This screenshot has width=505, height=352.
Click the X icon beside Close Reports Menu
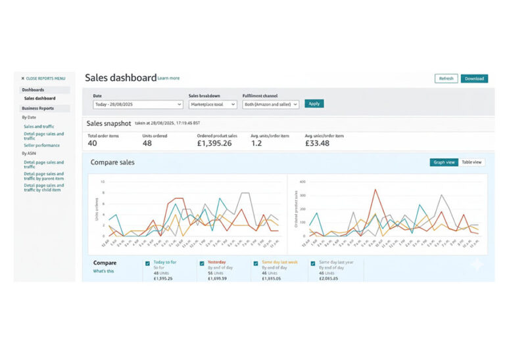[23, 78]
